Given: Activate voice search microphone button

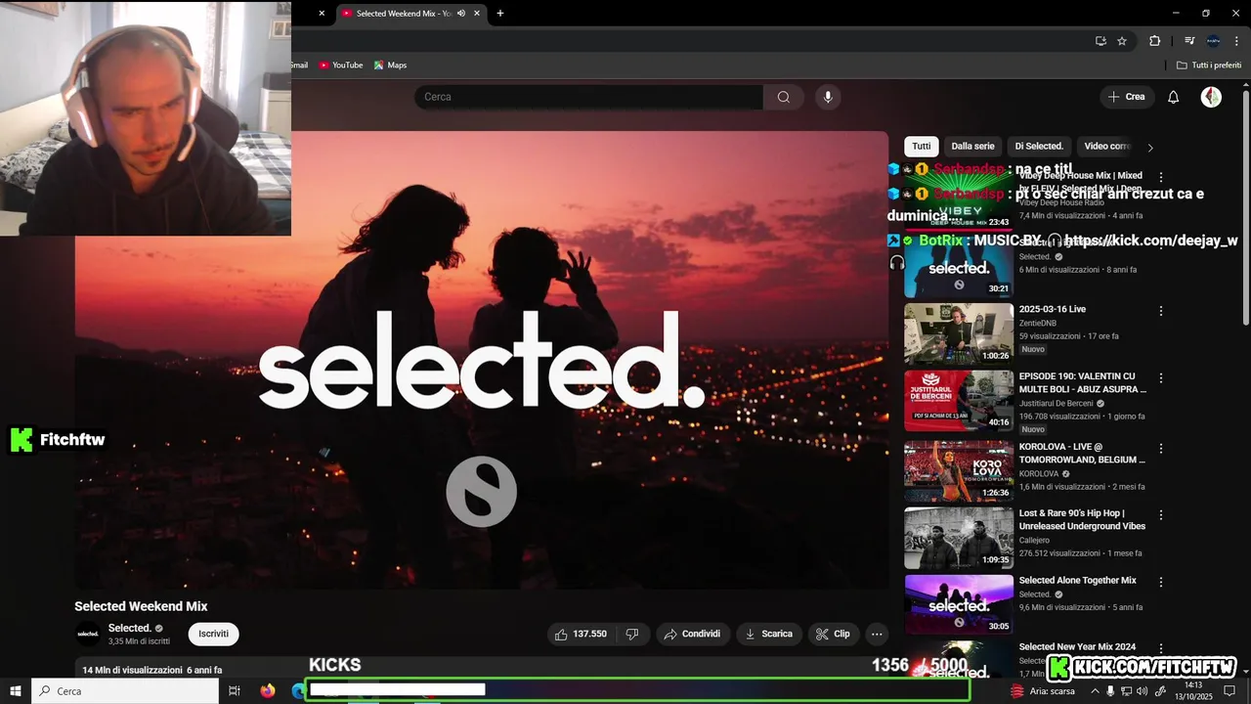Looking at the screenshot, I should (828, 97).
